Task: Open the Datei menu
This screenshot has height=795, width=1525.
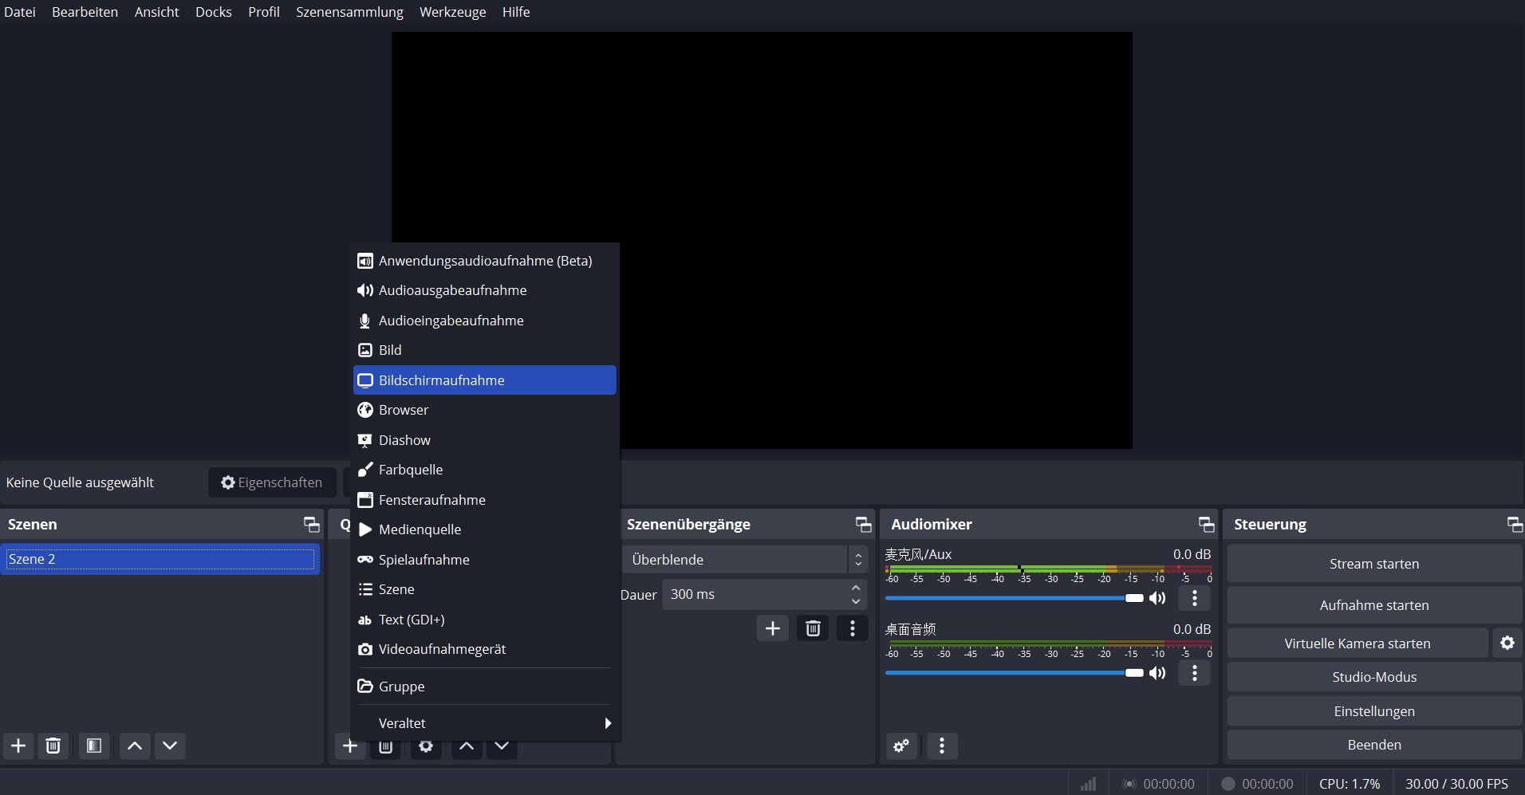Action: coord(20,12)
